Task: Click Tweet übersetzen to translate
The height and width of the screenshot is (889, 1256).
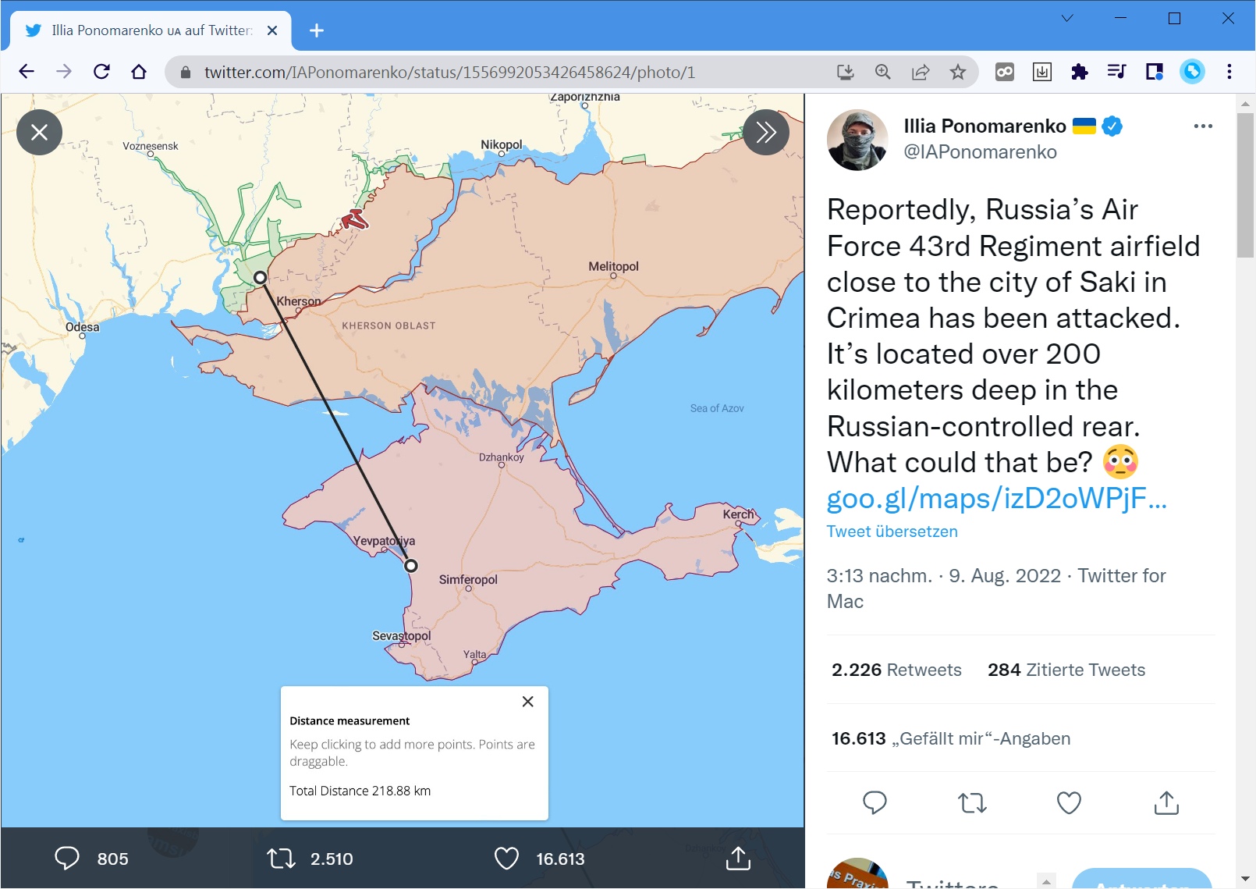Action: click(x=892, y=532)
